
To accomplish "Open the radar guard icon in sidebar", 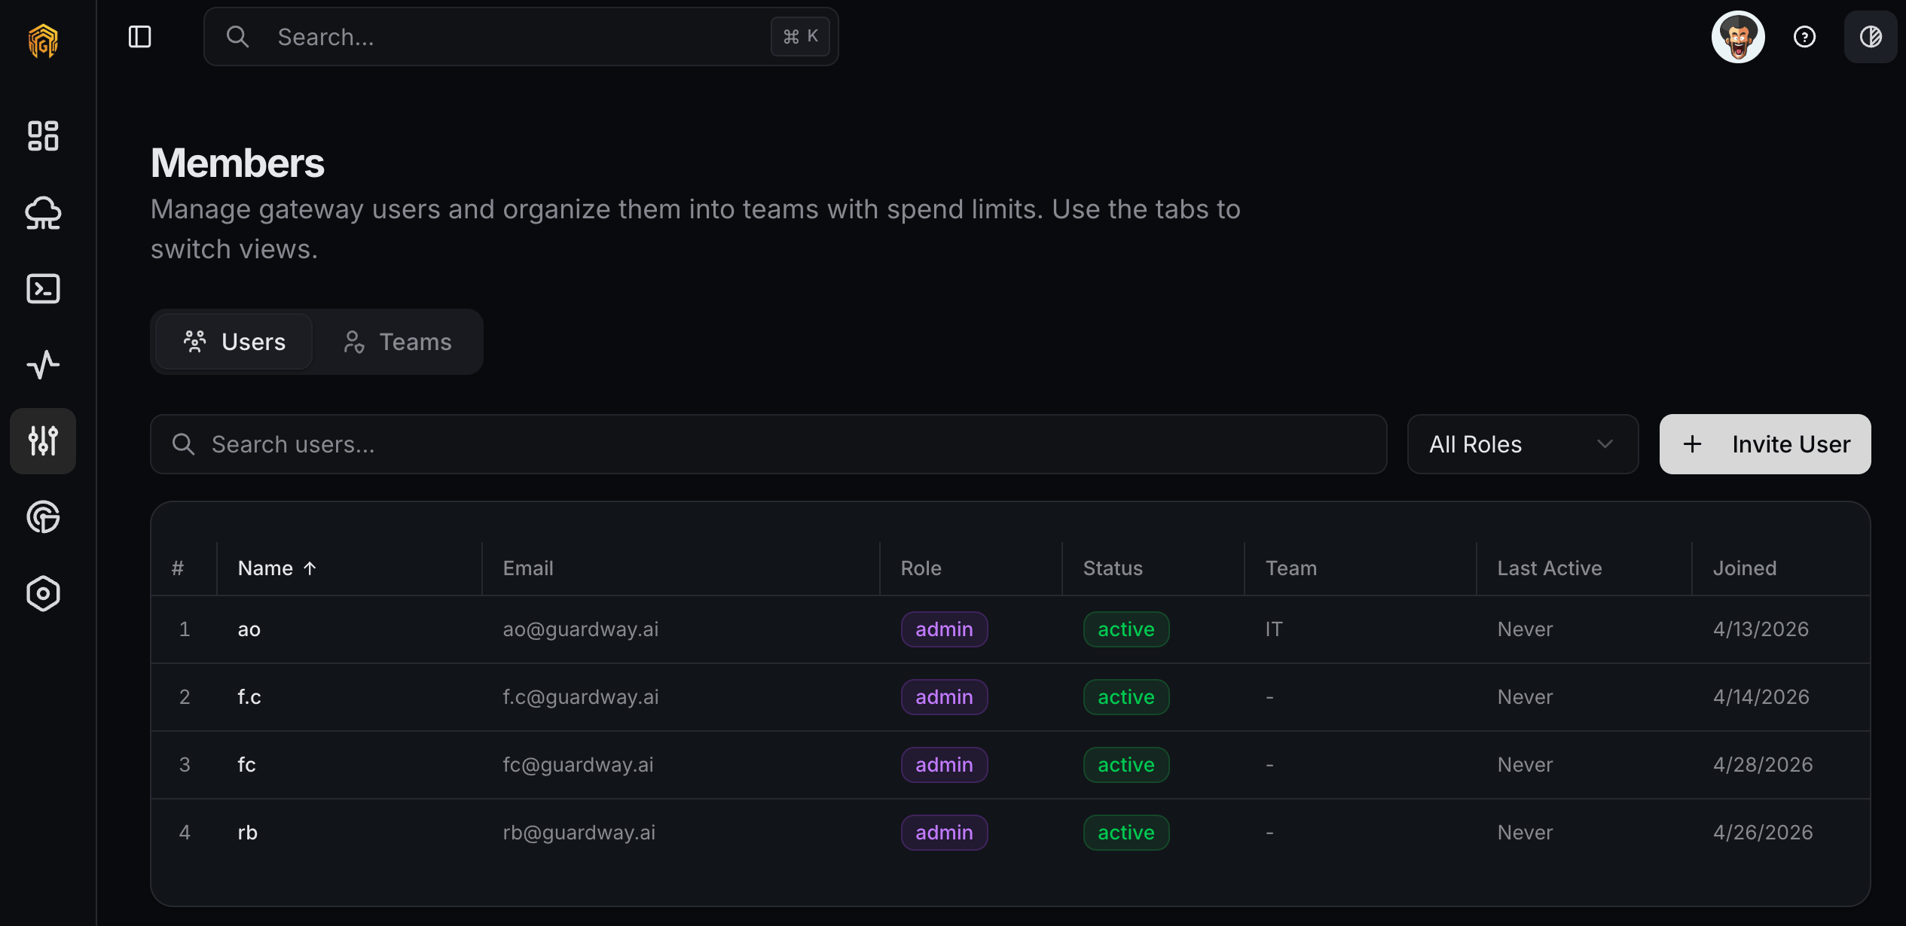I will tap(43, 517).
